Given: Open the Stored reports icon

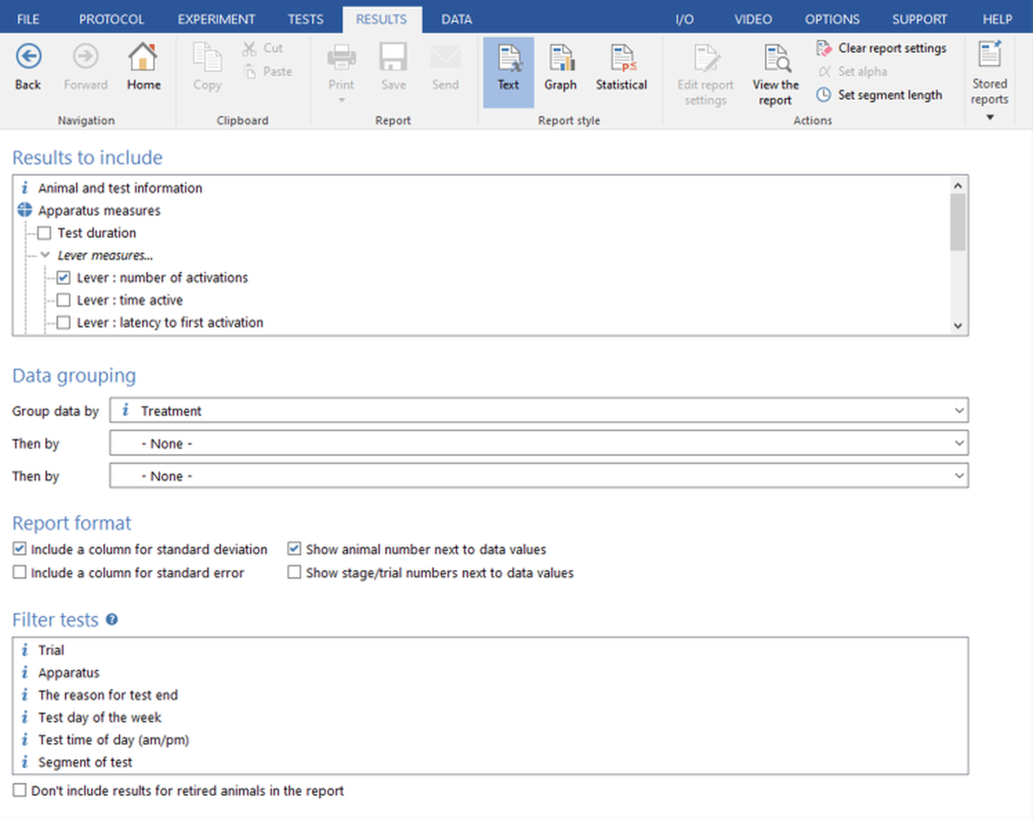Looking at the screenshot, I should click(989, 54).
